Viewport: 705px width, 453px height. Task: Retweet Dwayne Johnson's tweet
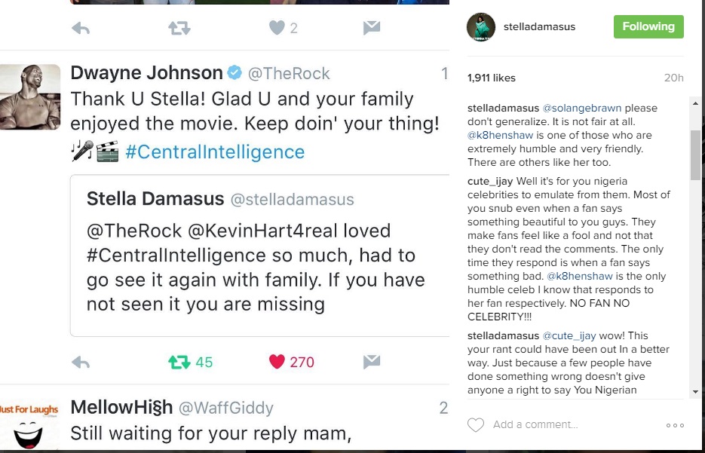(x=179, y=363)
